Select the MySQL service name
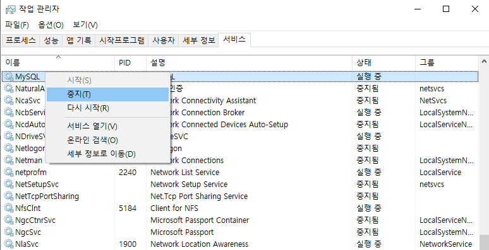This screenshot has width=489, height=250. tap(27, 76)
